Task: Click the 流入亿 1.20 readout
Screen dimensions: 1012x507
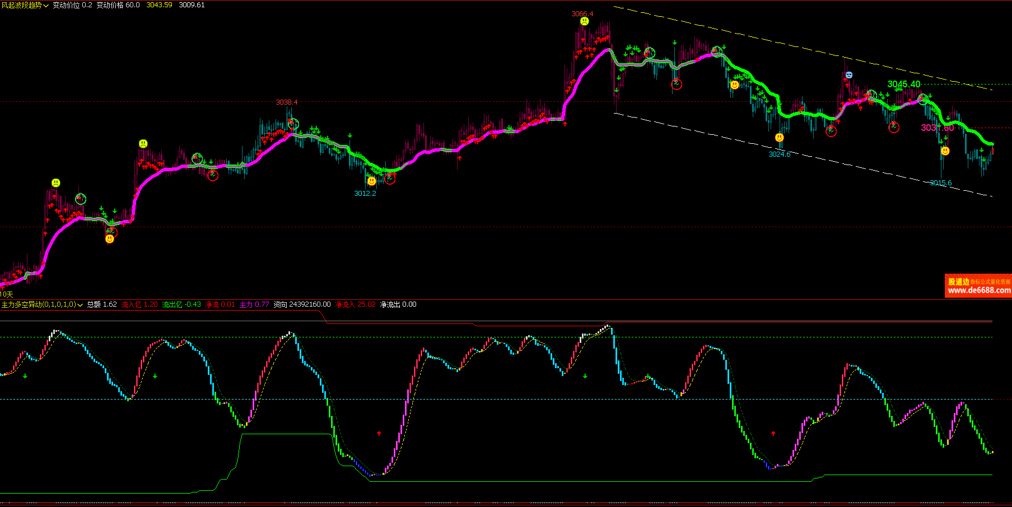Action: (139, 304)
